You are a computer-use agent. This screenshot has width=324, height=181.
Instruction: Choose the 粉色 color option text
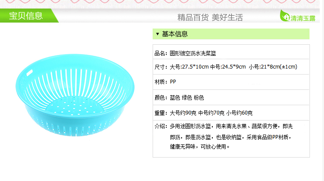click(x=199, y=98)
